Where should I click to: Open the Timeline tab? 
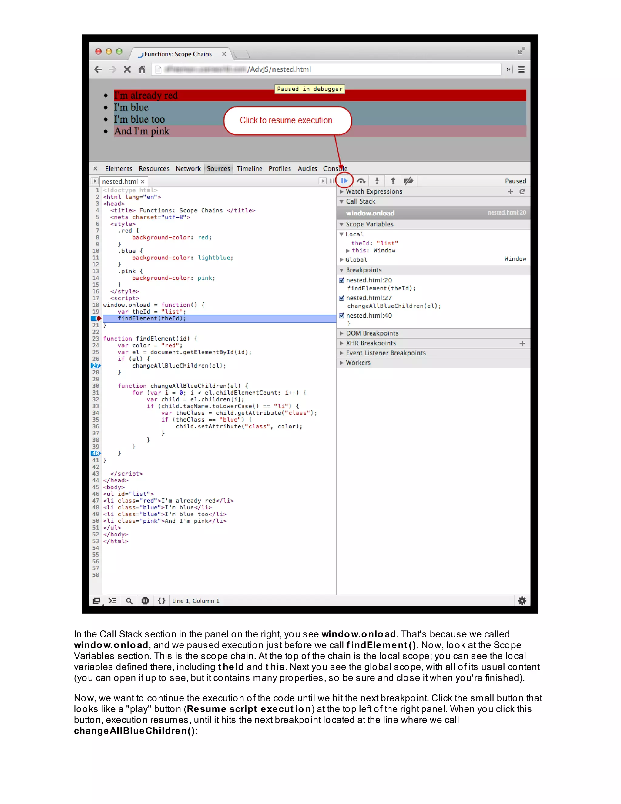click(x=250, y=169)
